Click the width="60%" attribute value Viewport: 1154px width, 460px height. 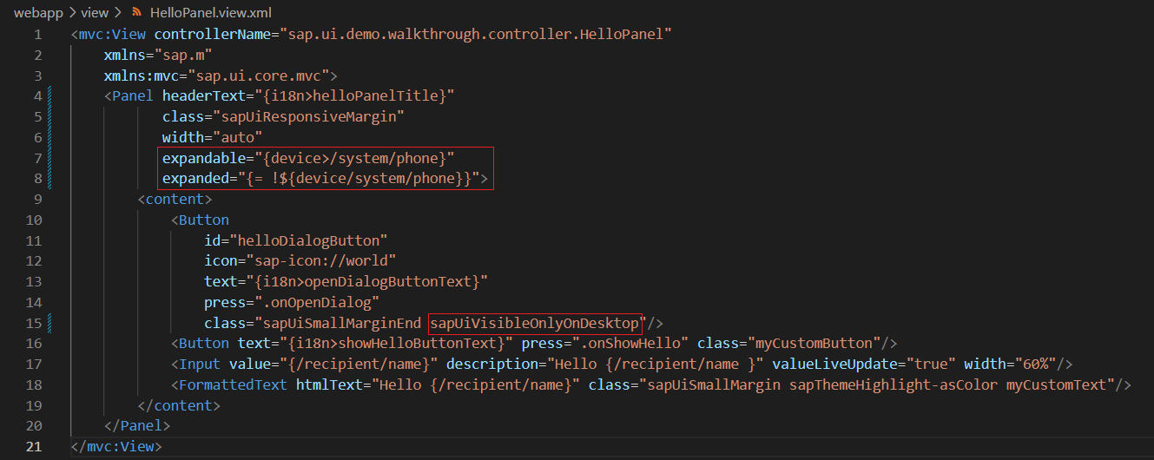pyautogui.click(x=1037, y=364)
